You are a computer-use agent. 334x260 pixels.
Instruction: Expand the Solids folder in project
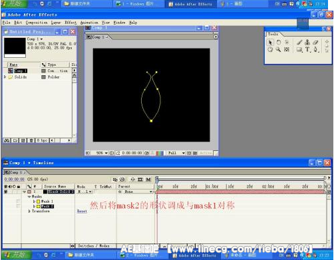pos(5,77)
